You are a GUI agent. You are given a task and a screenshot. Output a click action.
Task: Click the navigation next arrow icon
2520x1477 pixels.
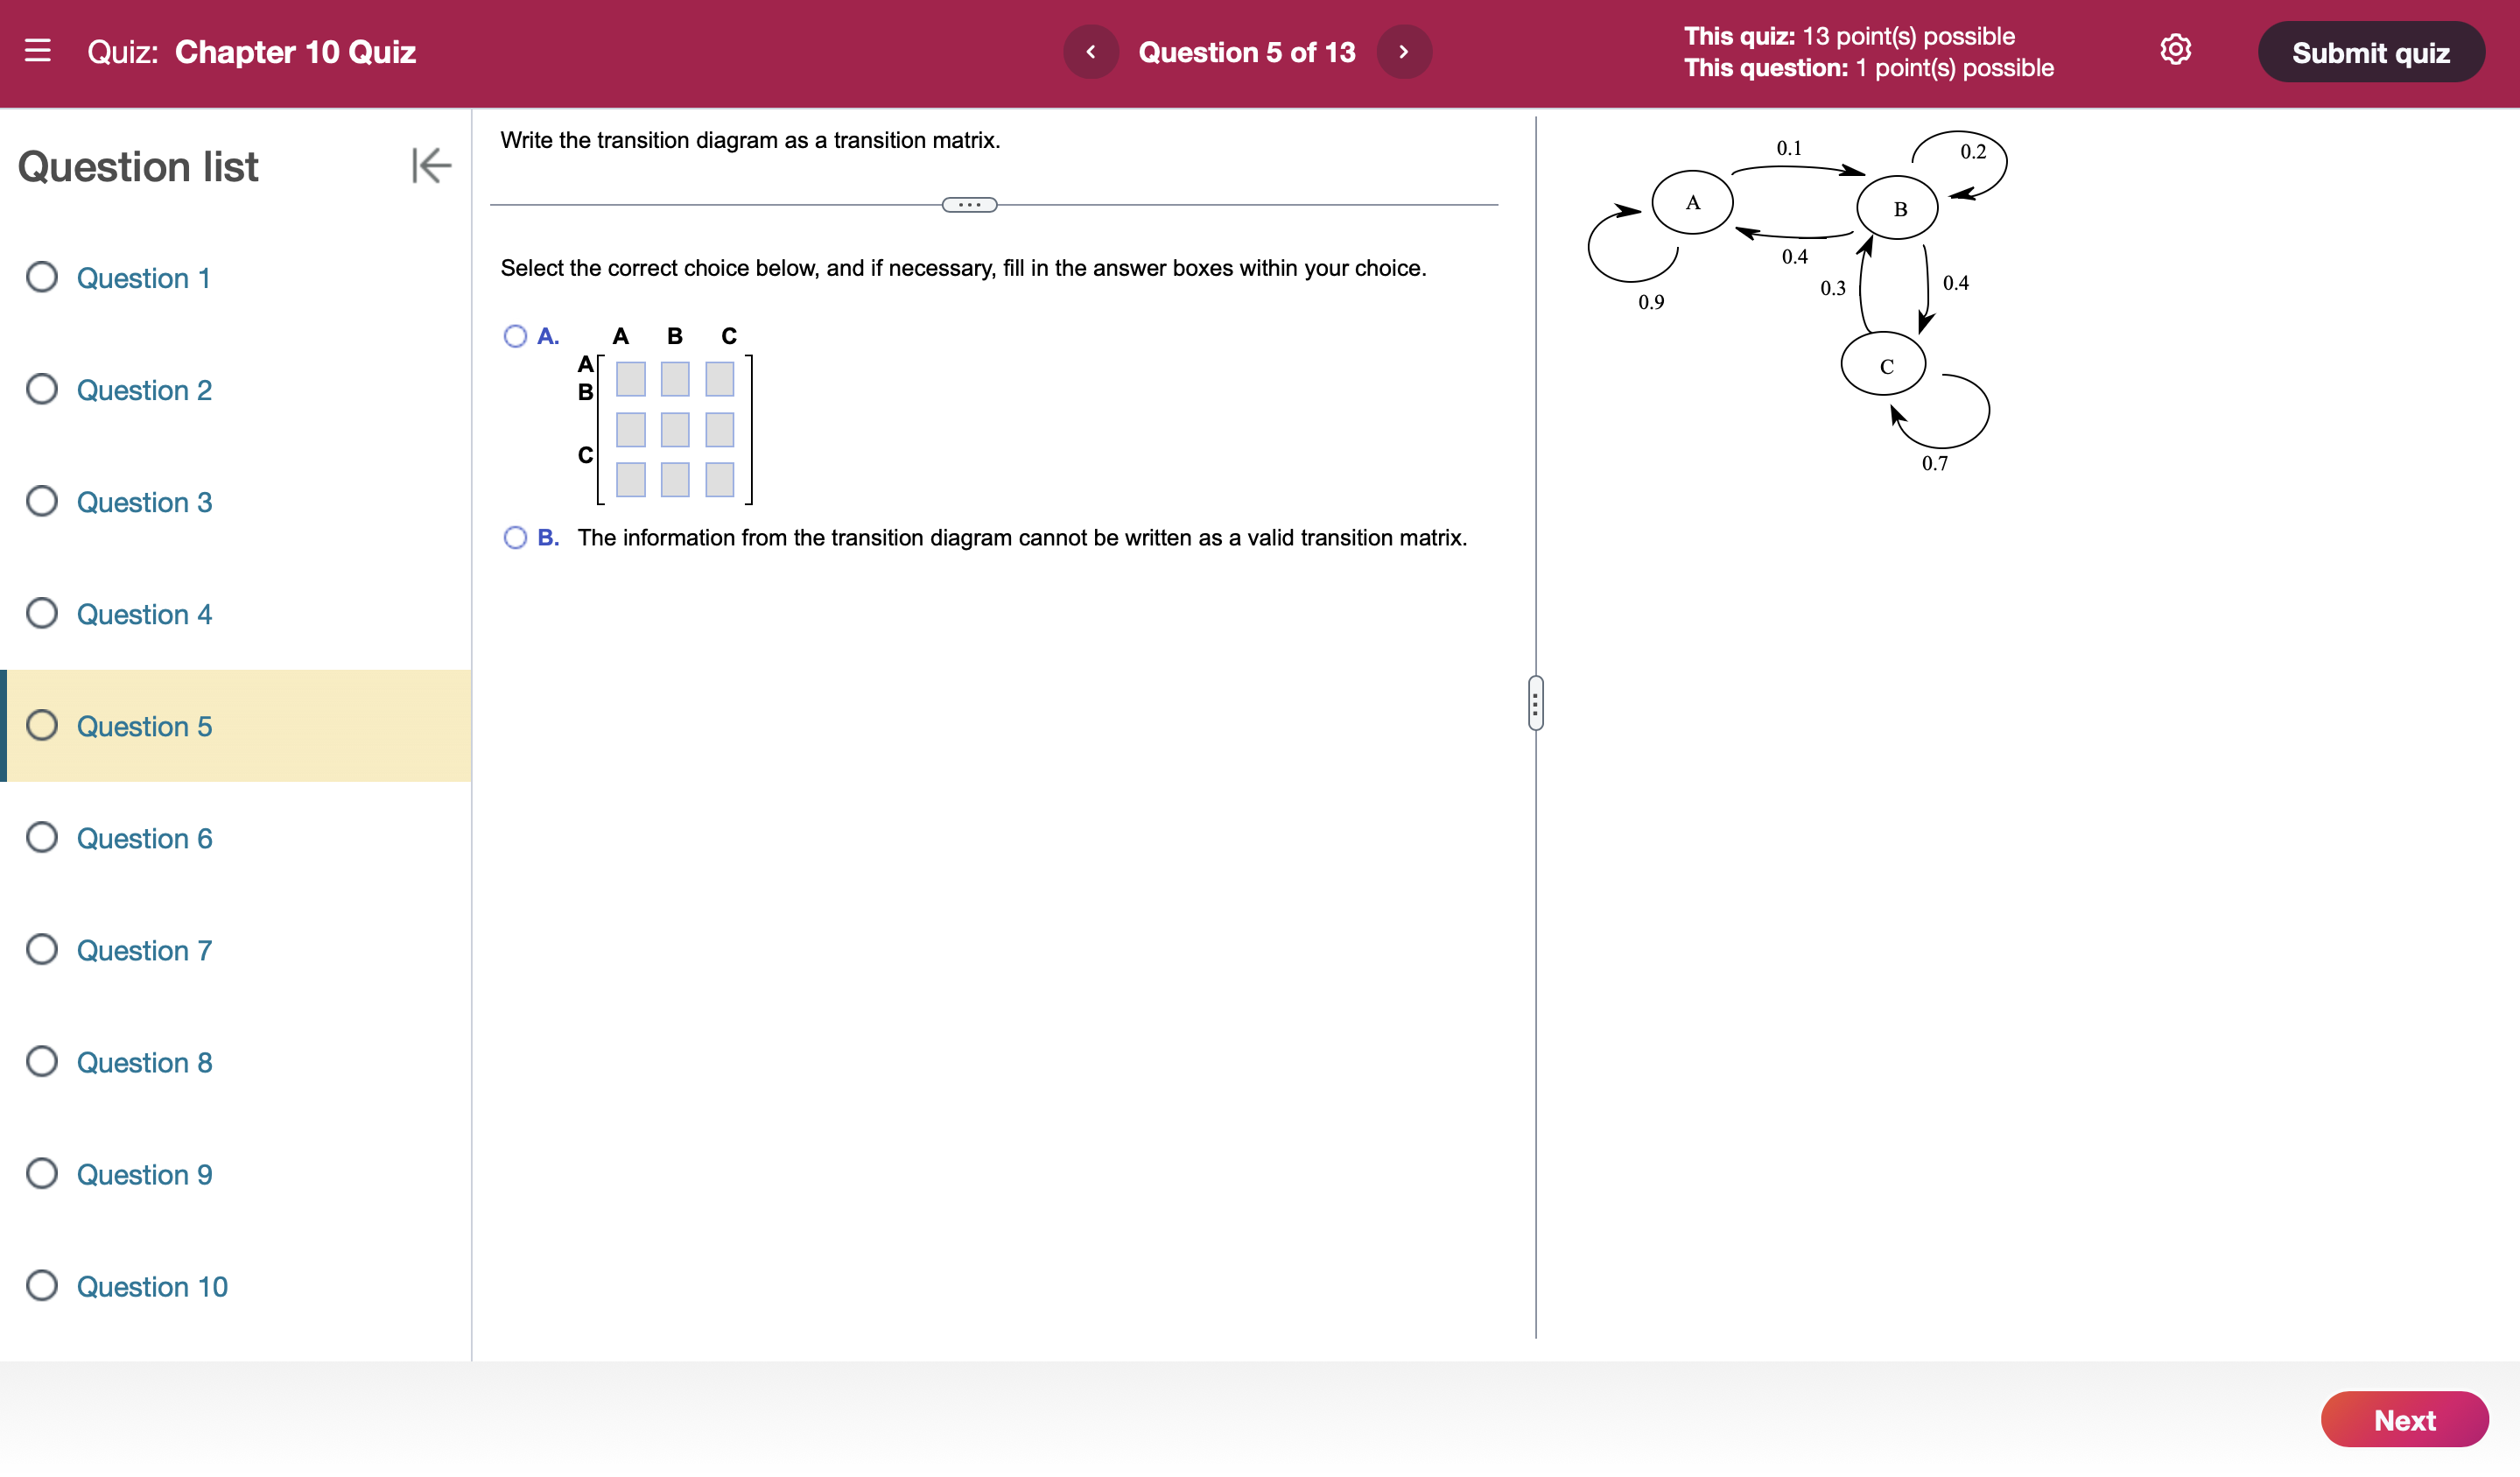[1404, 51]
